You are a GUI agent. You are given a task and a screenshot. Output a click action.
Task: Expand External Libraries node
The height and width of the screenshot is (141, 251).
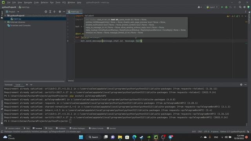(5, 22)
